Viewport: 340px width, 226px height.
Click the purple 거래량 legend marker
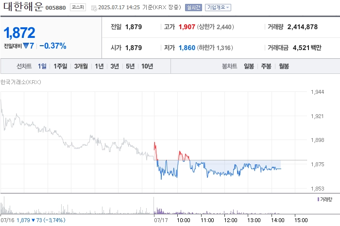coord(318,199)
